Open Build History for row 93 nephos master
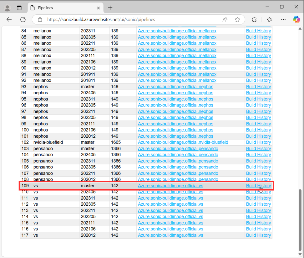304x258 pixels. point(258,87)
